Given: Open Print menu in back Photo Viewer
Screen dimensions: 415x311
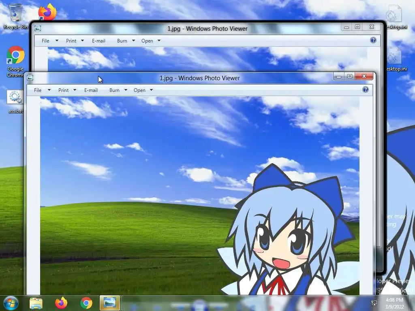Looking at the screenshot, I should (x=71, y=41).
